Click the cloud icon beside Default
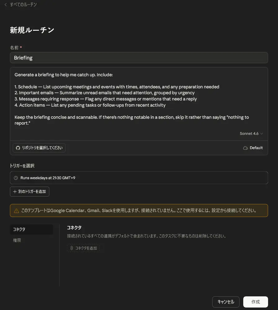The height and width of the screenshot is (310, 278). coord(245,148)
